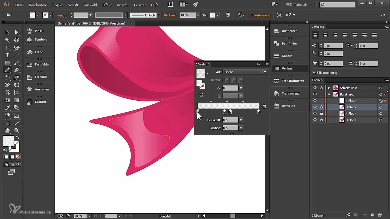The height and width of the screenshot is (219, 390).
Task: Open gradient angle dropdown arrow
Action: (241, 88)
